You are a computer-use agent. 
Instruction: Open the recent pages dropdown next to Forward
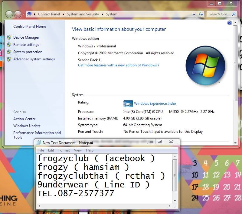click(24, 14)
